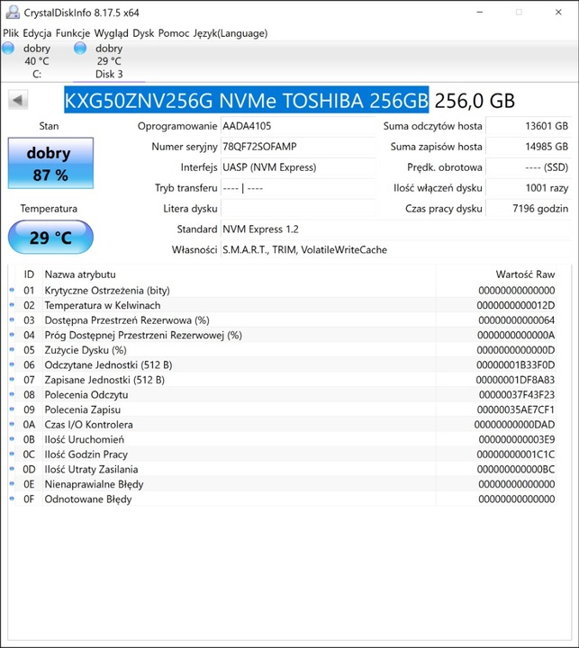Click the dobry 87 % health status button
The image size is (579, 648).
coord(50,163)
